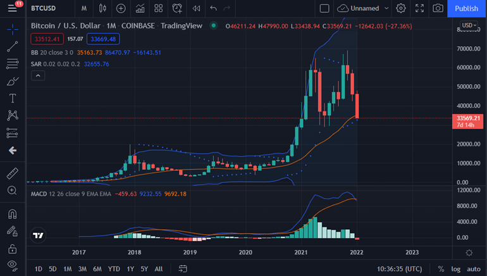Image resolution: width=487 pixels, height=276 pixels.
Task: Click the Bitcoin / U.S. Dollar title
Action: tap(66, 26)
